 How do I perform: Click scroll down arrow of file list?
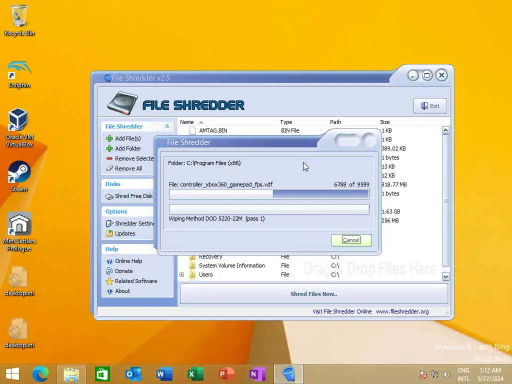click(x=445, y=277)
